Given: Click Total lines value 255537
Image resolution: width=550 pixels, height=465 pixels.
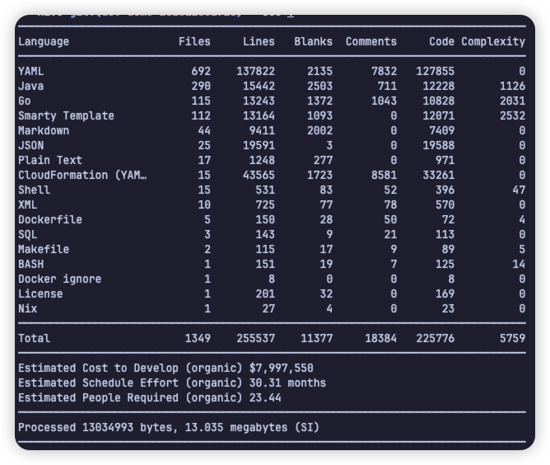Looking at the screenshot, I should pyautogui.click(x=256, y=338).
